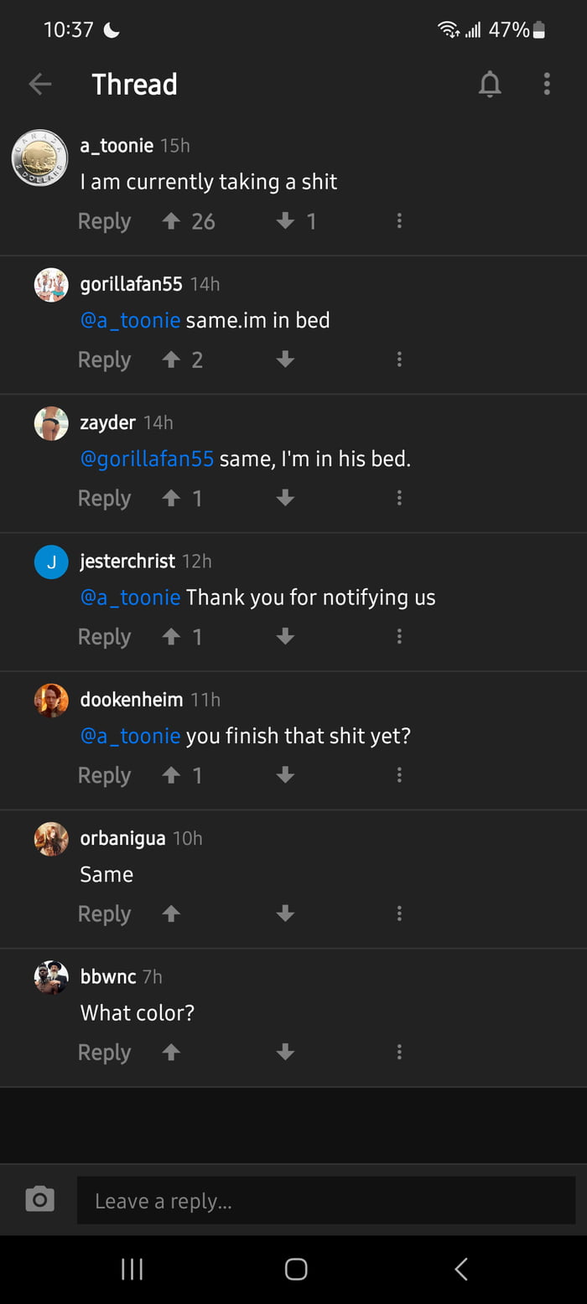
Task: Open the options menu on orbanigua's comment
Action: click(399, 913)
